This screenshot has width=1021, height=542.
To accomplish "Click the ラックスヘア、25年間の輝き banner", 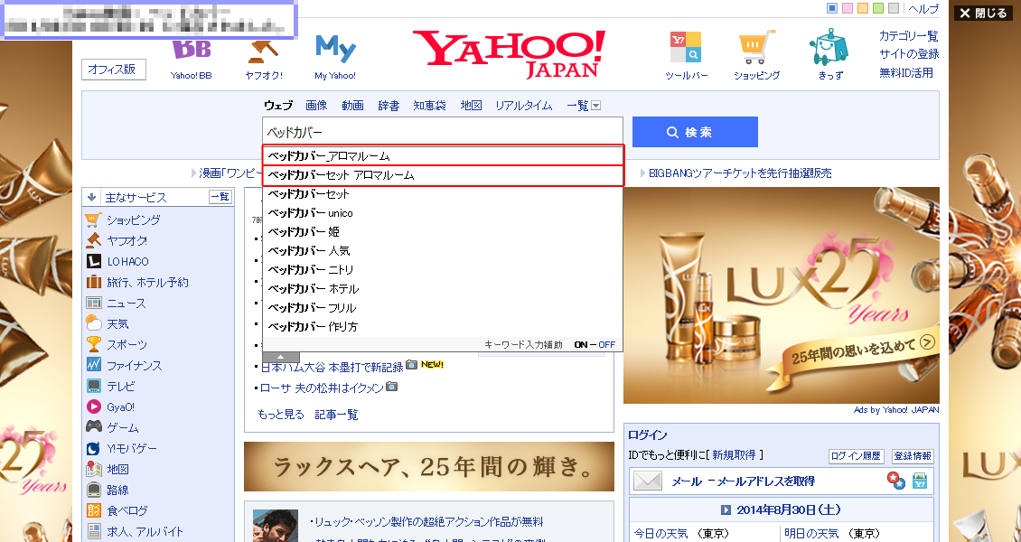I will pos(429,466).
